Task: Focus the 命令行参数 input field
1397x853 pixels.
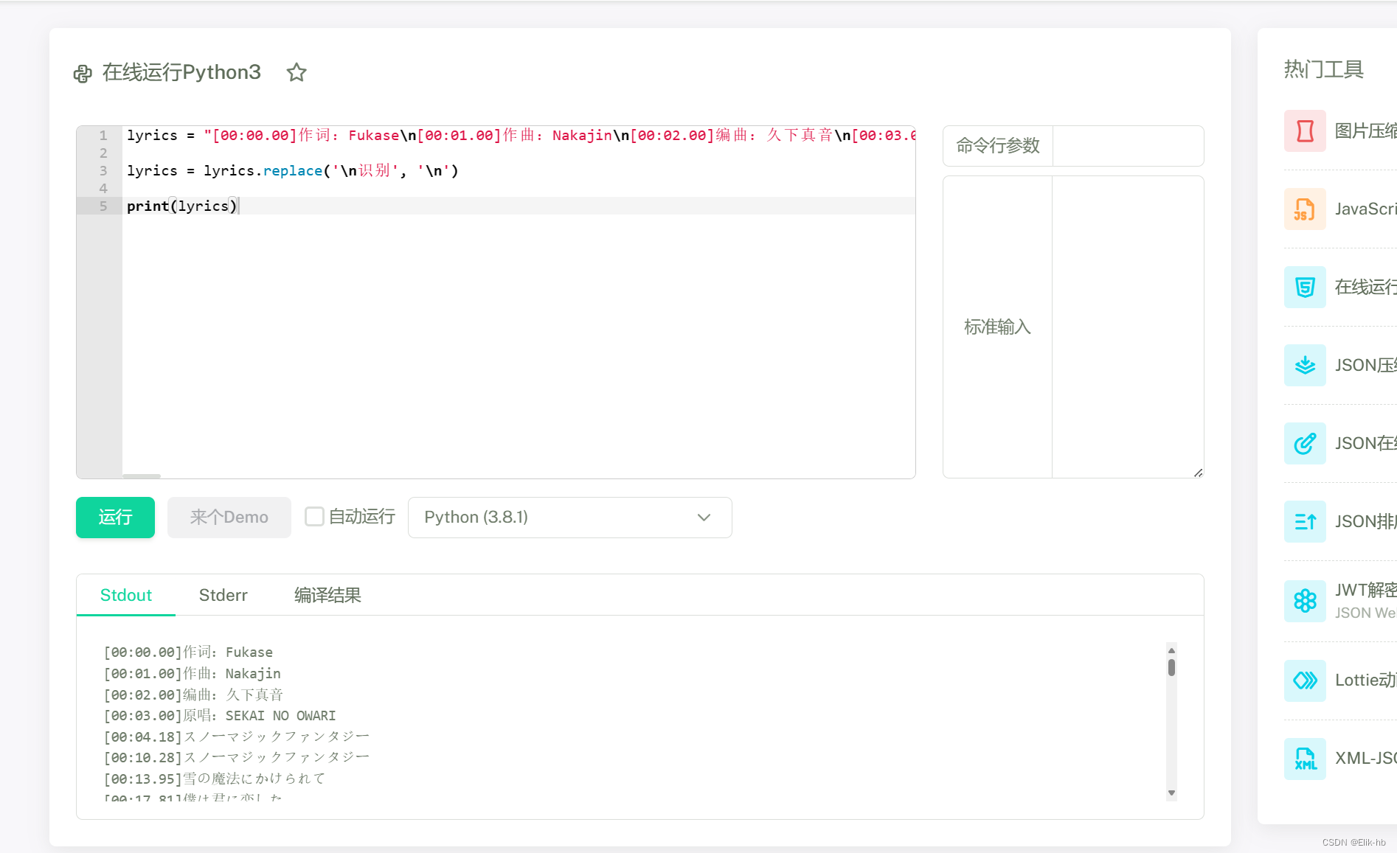Action: (x=1128, y=146)
